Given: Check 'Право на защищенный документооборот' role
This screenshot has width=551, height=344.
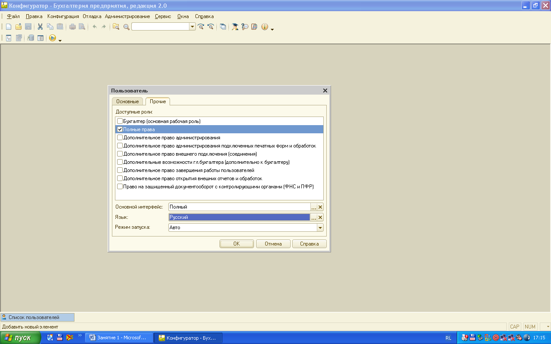Looking at the screenshot, I should click(120, 187).
